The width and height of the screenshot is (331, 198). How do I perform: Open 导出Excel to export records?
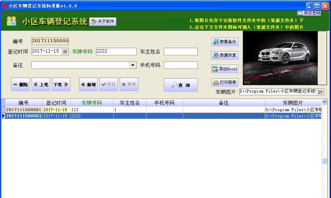tap(225, 68)
